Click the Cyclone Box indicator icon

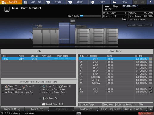coord(43,98)
